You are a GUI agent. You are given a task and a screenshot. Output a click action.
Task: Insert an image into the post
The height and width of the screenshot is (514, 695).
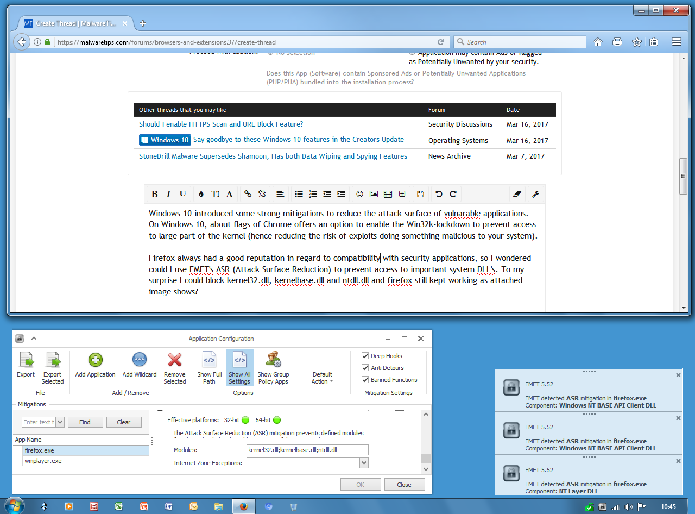tap(374, 194)
